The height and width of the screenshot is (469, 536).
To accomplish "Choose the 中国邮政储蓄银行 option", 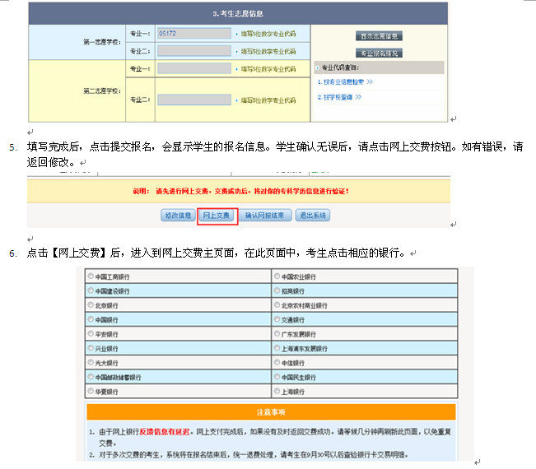I will click(91, 377).
